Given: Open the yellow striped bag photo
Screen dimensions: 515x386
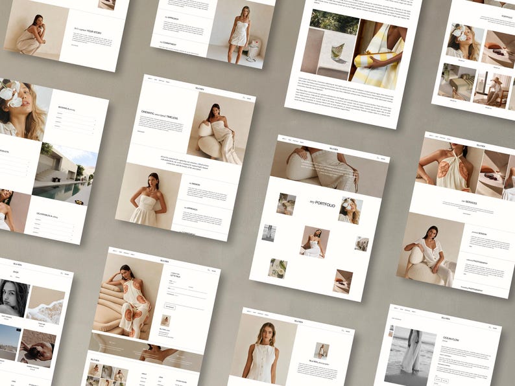Looking at the screenshot, I should (x=377, y=55).
